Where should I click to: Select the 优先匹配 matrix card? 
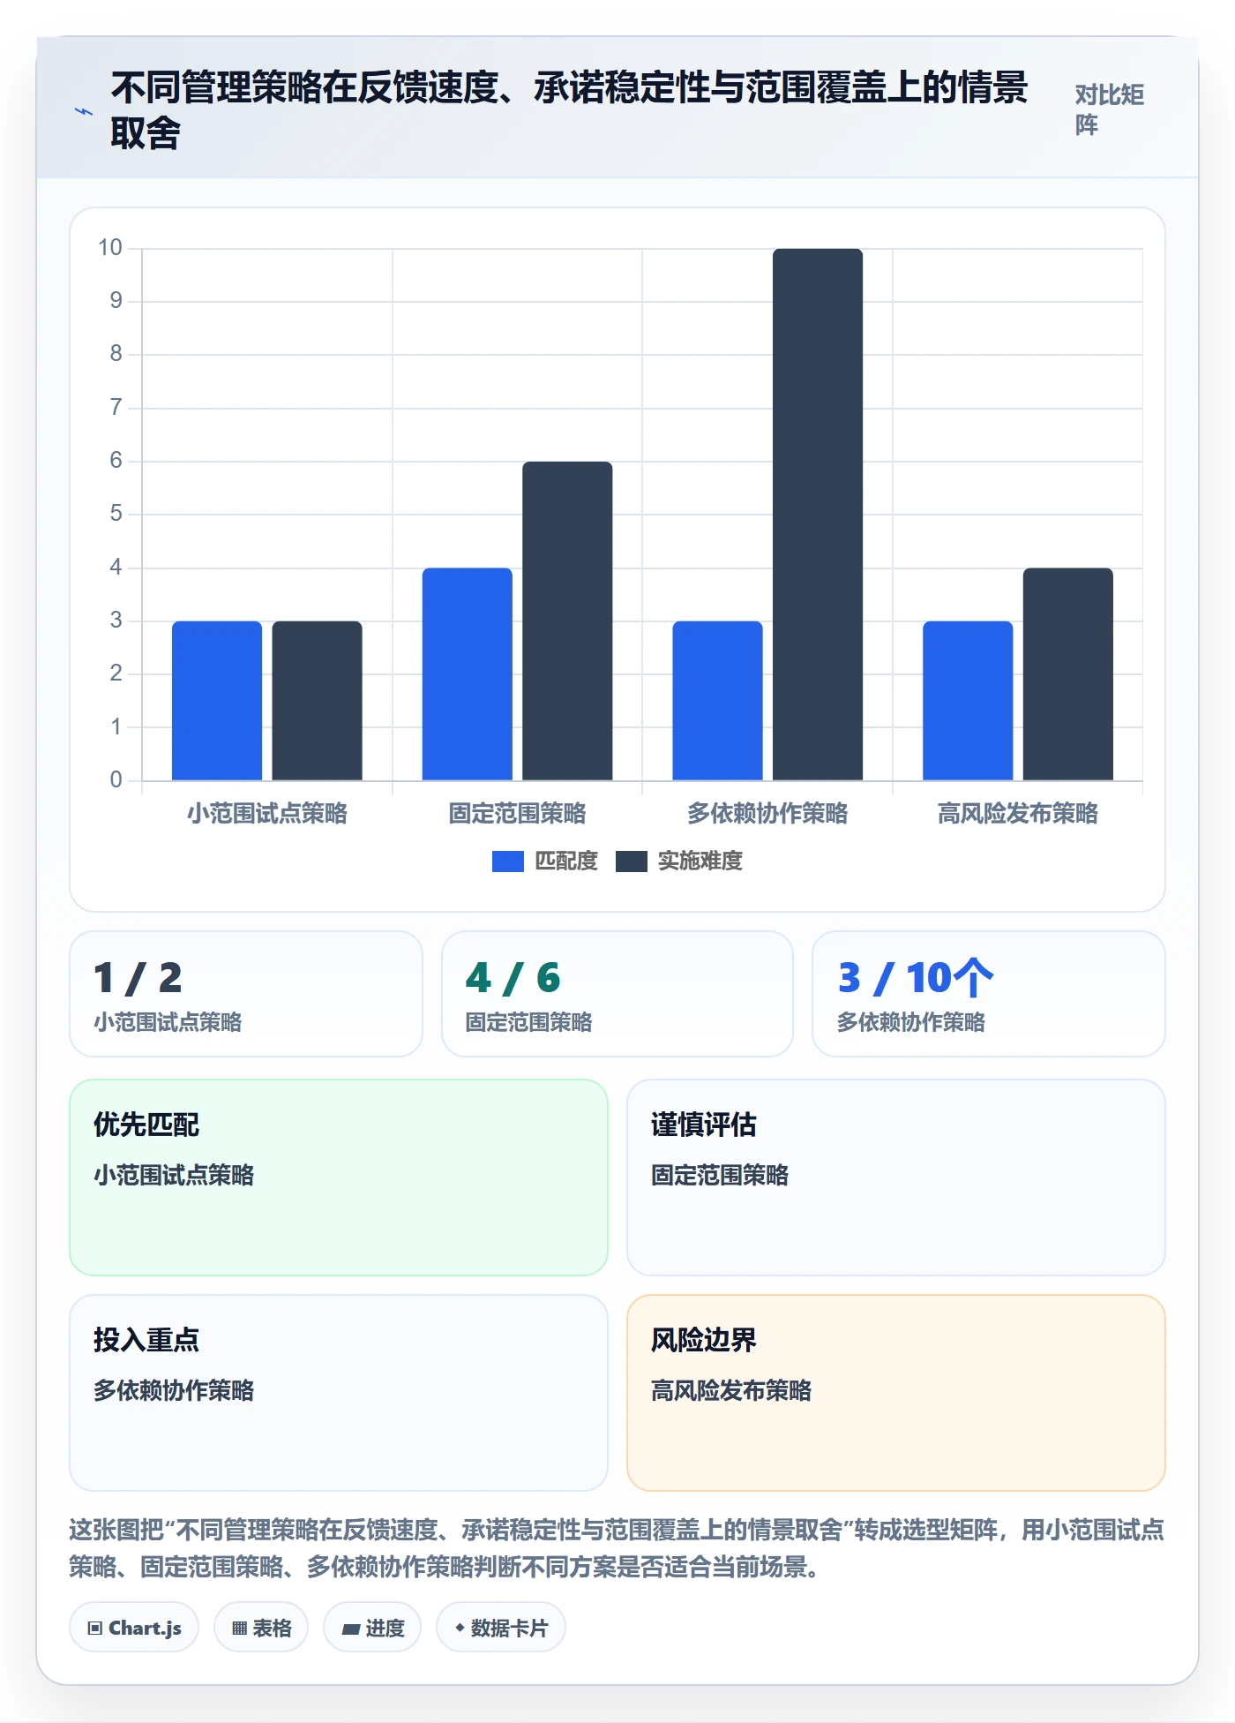point(339,1178)
